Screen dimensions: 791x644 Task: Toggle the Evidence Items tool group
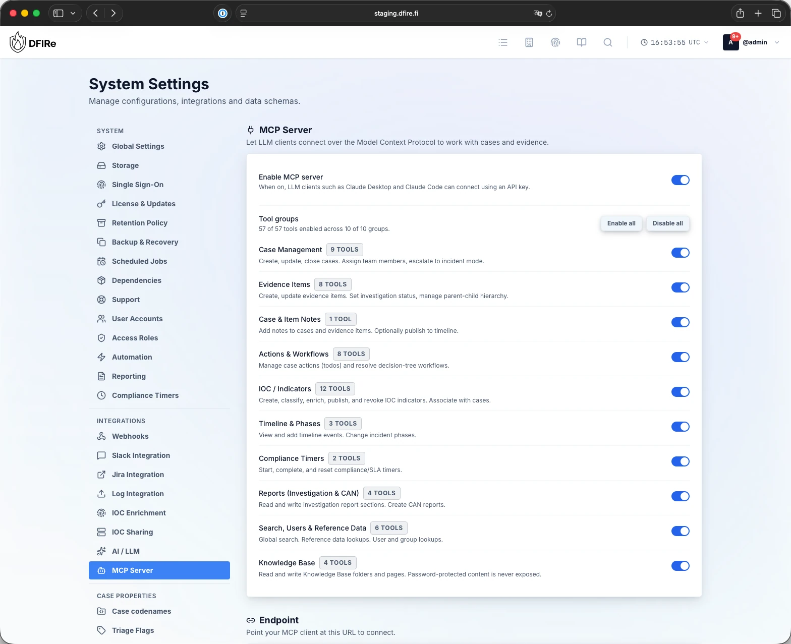[681, 287]
